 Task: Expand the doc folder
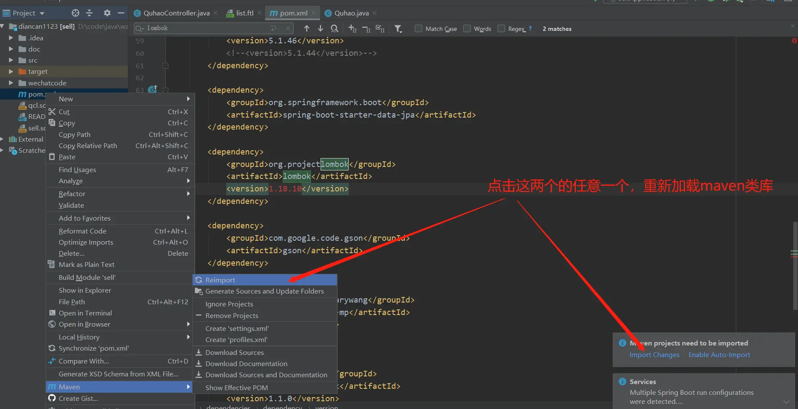tap(11, 49)
